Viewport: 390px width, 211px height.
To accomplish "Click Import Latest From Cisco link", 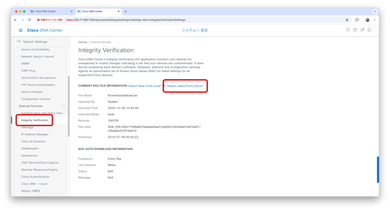I will pos(184,86).
